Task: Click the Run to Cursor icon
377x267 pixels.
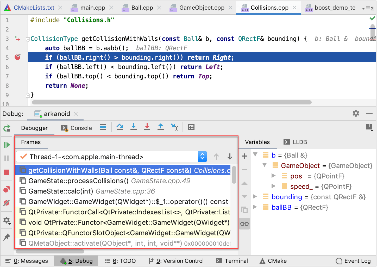Action: point(174,127)
